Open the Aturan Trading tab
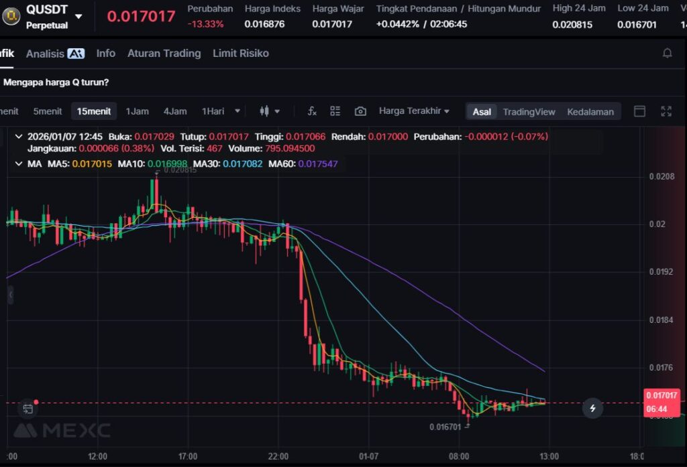Viewport: 687px width, 467px height. point(164,53)
